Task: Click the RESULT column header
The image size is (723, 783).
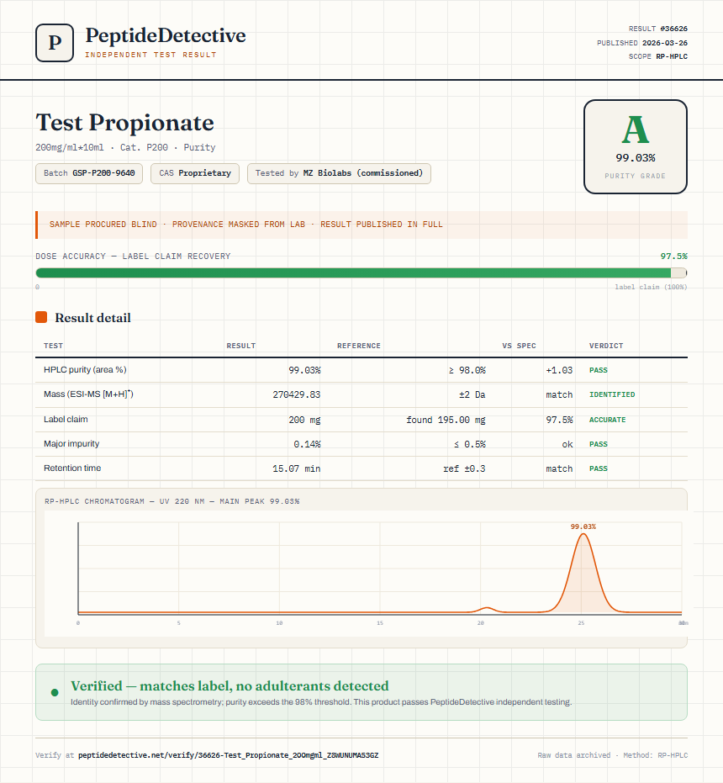Action: (x=241, y=346)
